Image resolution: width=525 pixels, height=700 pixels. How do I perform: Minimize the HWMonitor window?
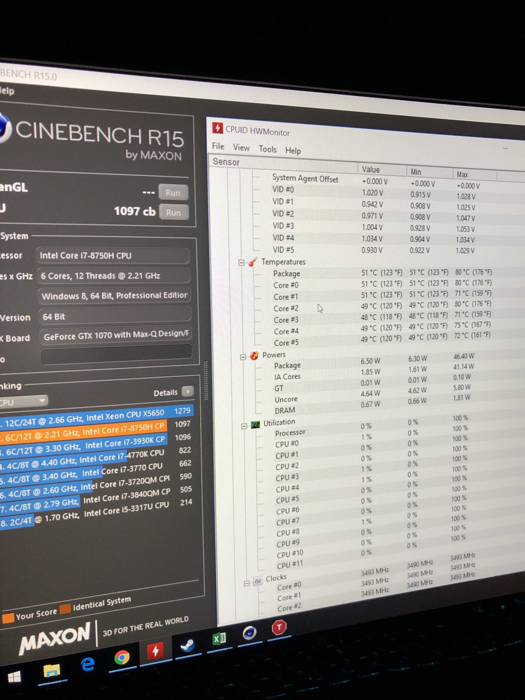coord(506,148)
